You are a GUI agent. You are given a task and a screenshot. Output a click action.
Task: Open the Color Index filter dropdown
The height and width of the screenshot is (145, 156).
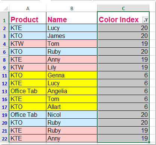point(146,20)
